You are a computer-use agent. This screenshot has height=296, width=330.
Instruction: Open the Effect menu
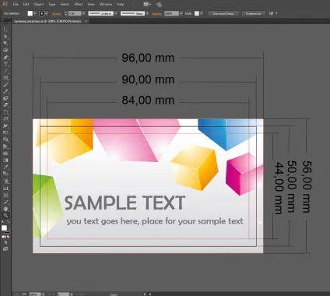coord(79,4)
